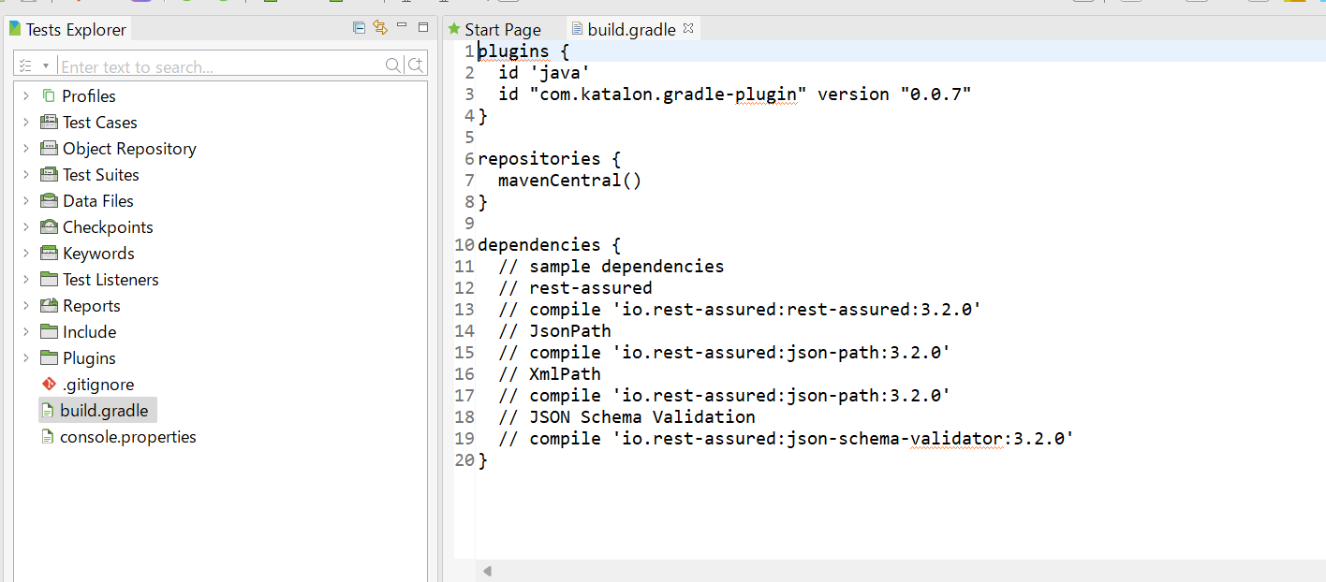Expand the Profiles tree node

click(x=26, y=95)
